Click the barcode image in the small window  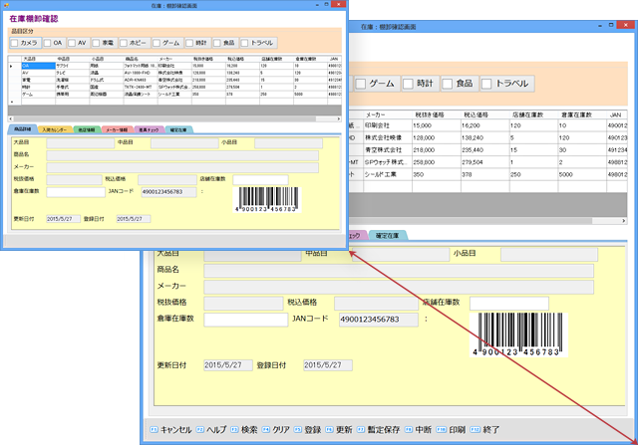click(x=268, y=199)
